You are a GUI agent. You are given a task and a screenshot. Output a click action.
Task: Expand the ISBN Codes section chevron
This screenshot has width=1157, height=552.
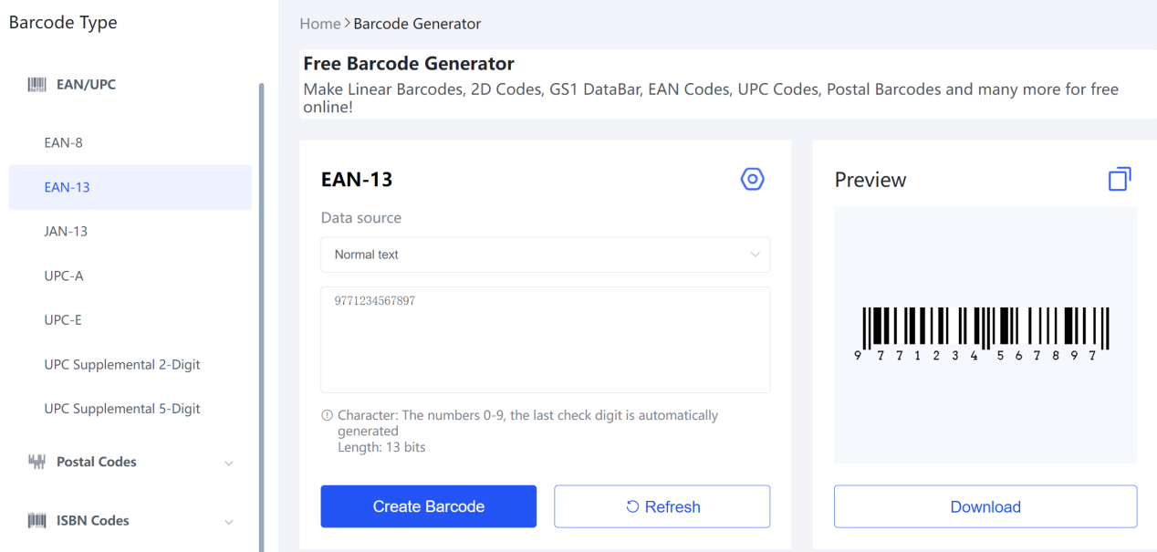click(x=228, y=522)
